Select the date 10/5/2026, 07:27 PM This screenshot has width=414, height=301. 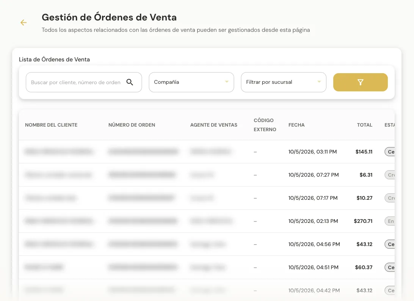pyautogui.click(x=314, y=175)
